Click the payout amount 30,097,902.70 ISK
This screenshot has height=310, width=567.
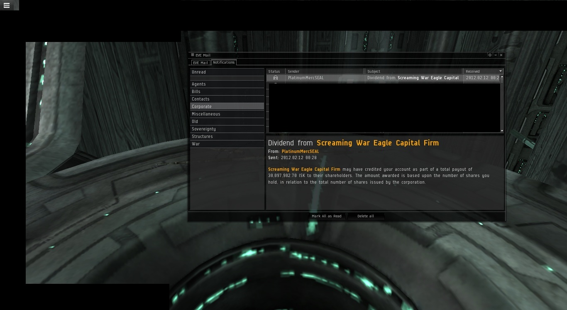pyautogui.click(x=286, y=175)
